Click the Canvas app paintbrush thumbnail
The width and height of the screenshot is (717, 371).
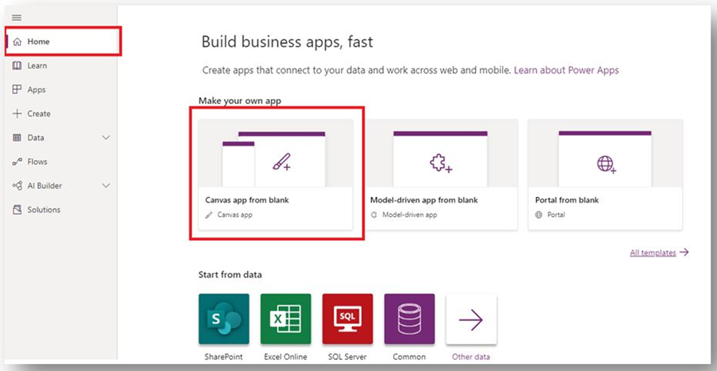point(281,164)
